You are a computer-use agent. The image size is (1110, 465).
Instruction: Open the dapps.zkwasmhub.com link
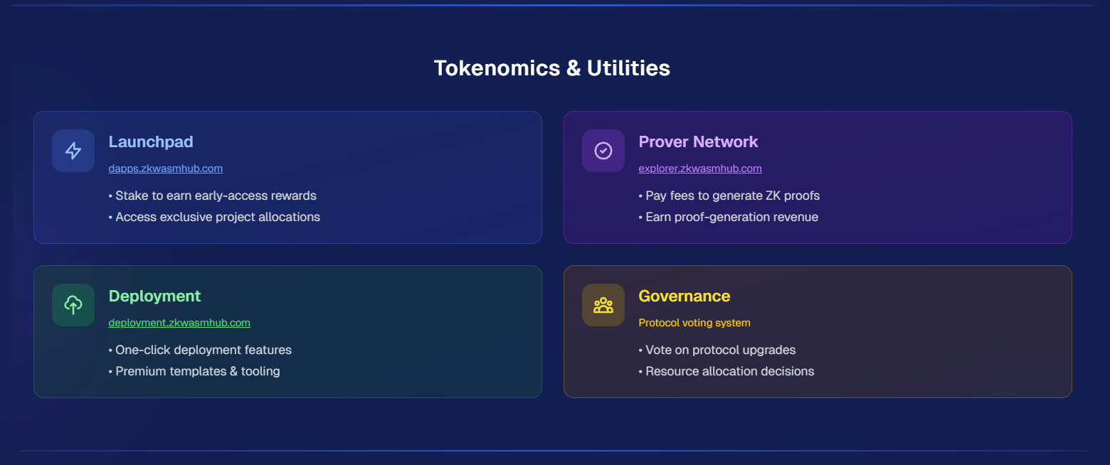click(166, 169)
